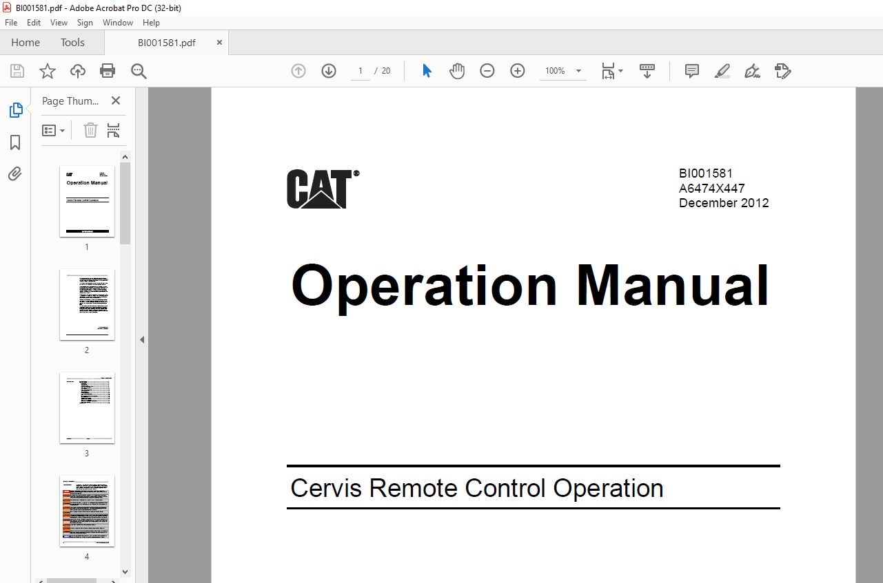Click the thumbnail panel vertical scrollbar thumb

(x=125, y=203)
